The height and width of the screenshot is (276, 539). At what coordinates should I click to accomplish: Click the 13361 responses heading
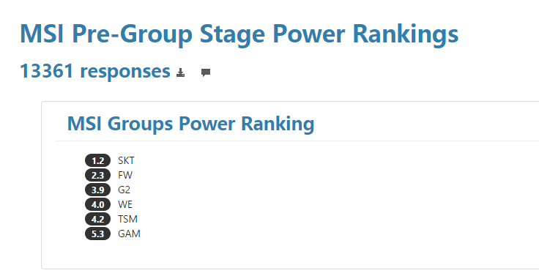[x=95, y=71]
